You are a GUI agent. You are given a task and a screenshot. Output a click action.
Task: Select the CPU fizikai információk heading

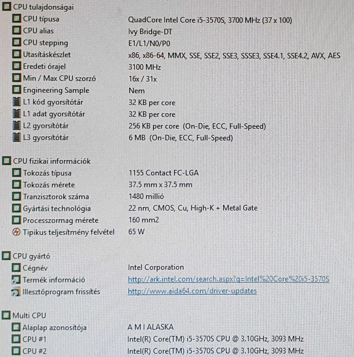point(52,161)
